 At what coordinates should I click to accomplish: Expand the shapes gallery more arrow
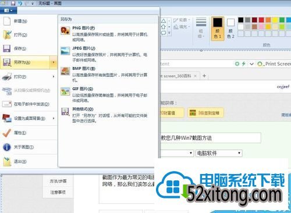(x=169, y=33)
